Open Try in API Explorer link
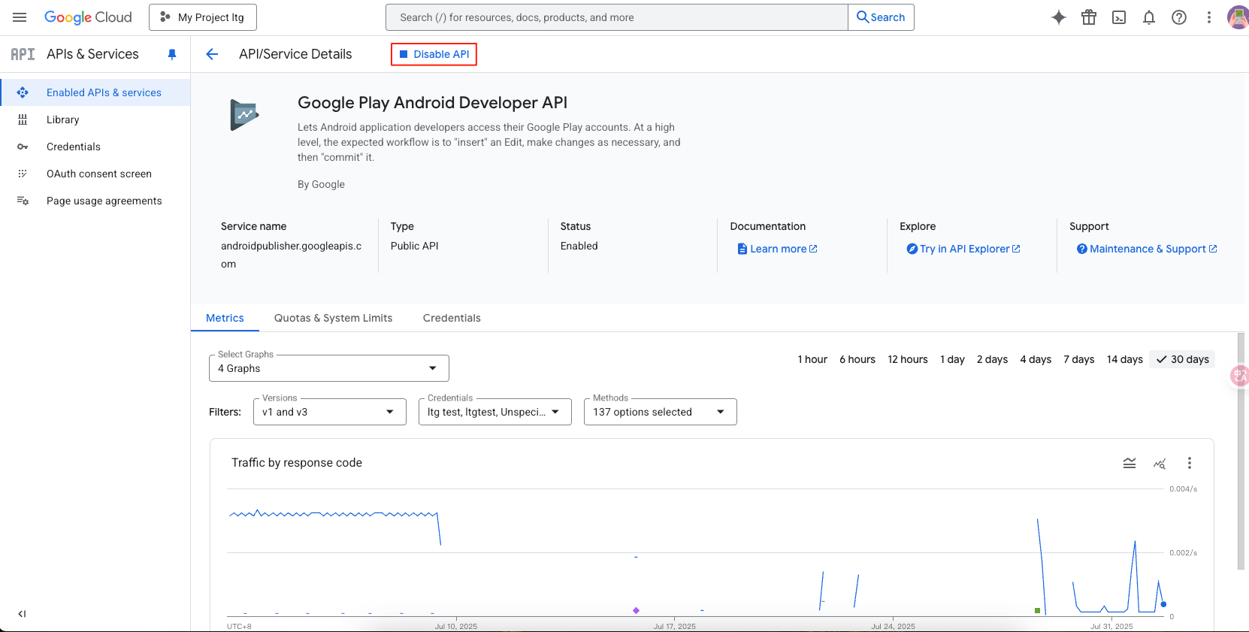Viewport: 1249px width, 632px height. (963, 249)
